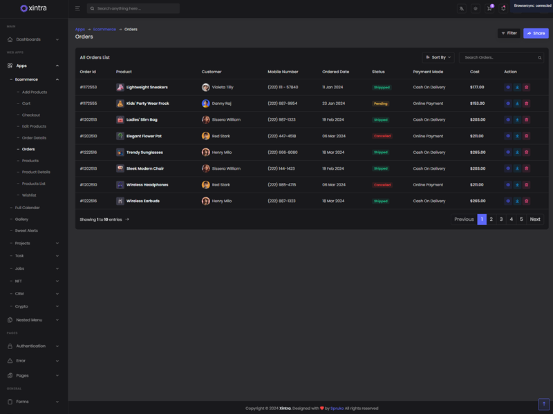View order #1172553 with the eye icon
This screenshot has width=553, height=414.
(508, 88)
